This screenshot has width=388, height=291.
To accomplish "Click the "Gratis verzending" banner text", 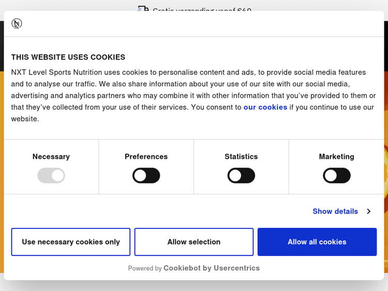I will tap(202, 10).
